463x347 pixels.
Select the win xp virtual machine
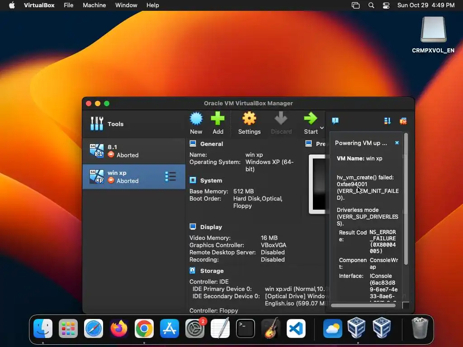click(x=134, y=177)
